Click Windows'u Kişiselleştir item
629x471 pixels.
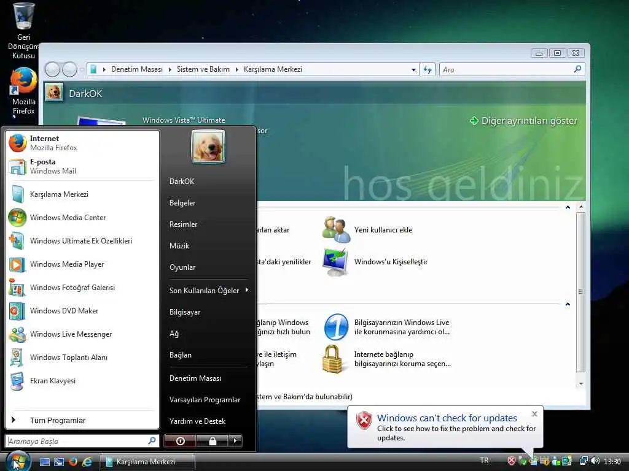pos(375,262)
